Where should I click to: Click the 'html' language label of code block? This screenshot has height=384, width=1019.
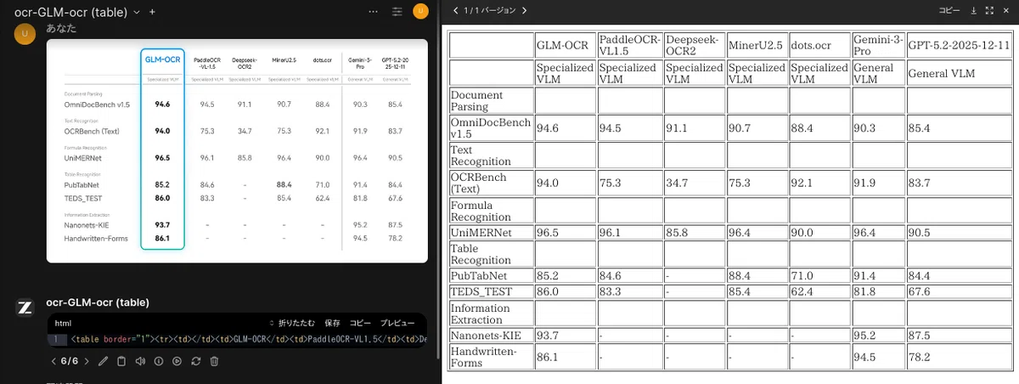click(63, 324)
